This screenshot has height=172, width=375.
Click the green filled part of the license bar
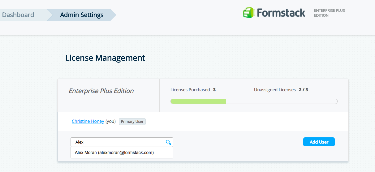click(198, 101)
